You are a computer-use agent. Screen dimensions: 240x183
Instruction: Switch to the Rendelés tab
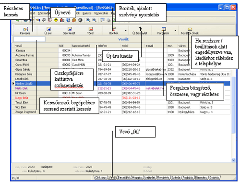[x=163, y=178]
